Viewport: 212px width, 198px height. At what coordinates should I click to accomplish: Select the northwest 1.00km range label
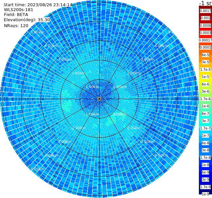93,87
